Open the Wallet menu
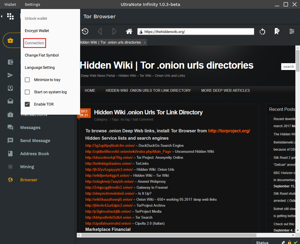 pyautogui.click(x=10, y=4)
